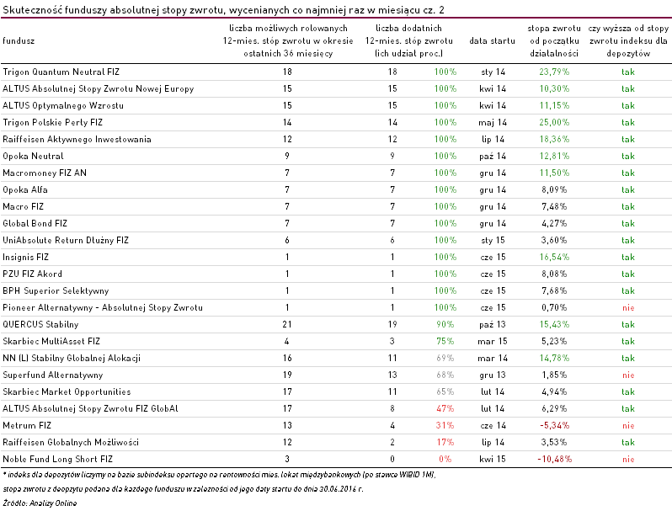Click the 'Źródło: Analizy Online' source note
This screenshot has height=511, width=672.
pyautogui.click(x=40, y=503)
